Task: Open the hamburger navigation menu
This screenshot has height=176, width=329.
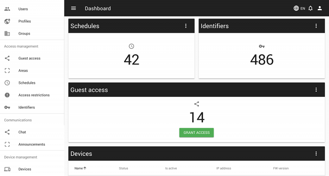Action: (x=73, y=8)
